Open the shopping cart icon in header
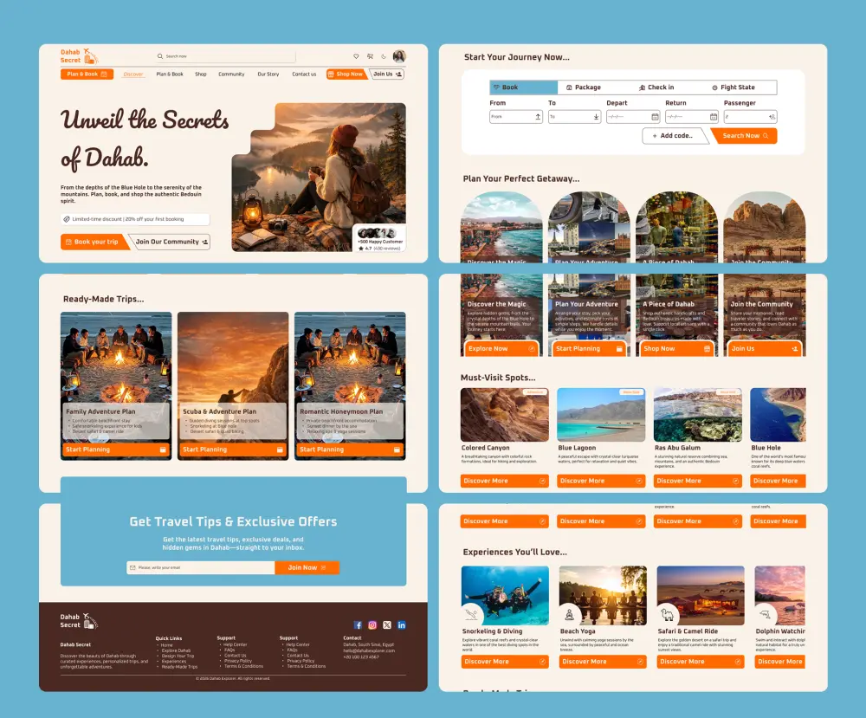 pos(370,56)
